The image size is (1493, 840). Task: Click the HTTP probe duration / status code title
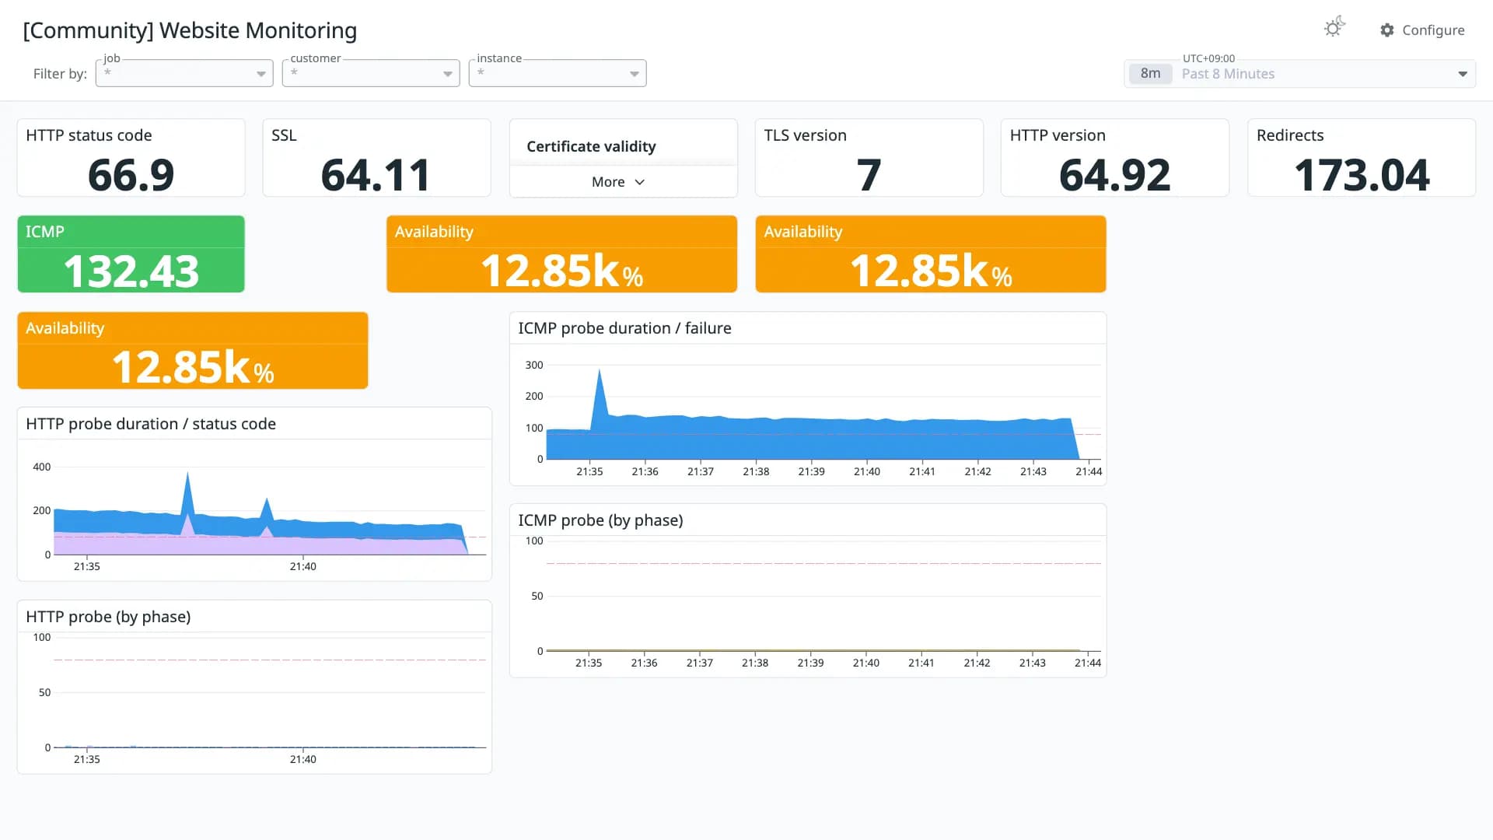click(x=151, y=424)
